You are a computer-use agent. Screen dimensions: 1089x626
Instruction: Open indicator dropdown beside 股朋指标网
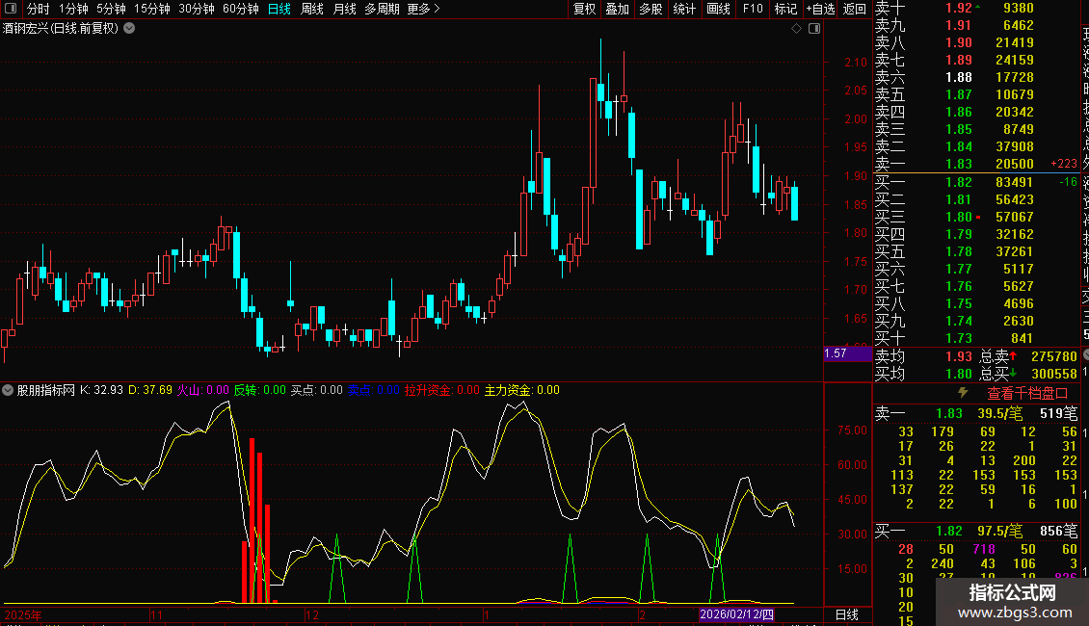click(x=8, y=390)
